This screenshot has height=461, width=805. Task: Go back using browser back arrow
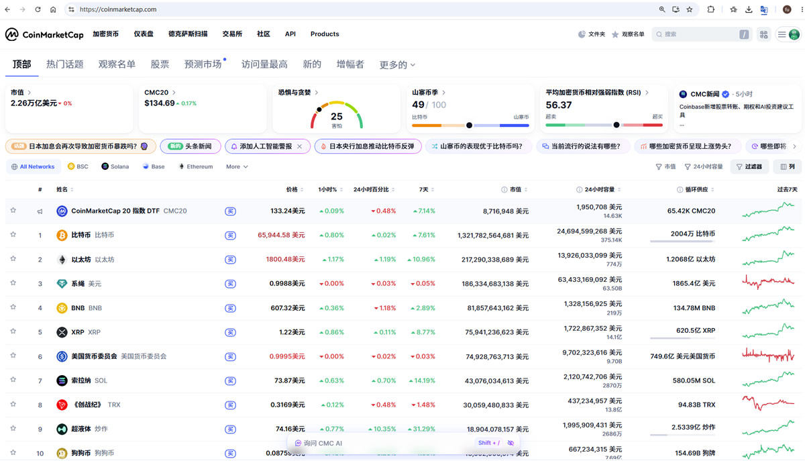point(7,9)
